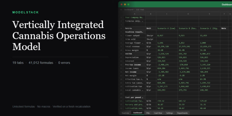Click the MODELSTACK brand label

25,13
